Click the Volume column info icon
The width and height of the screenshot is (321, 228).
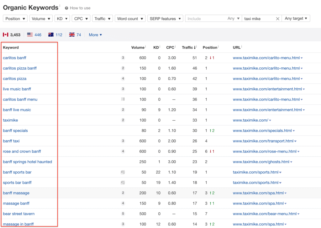tap(145, 46)
